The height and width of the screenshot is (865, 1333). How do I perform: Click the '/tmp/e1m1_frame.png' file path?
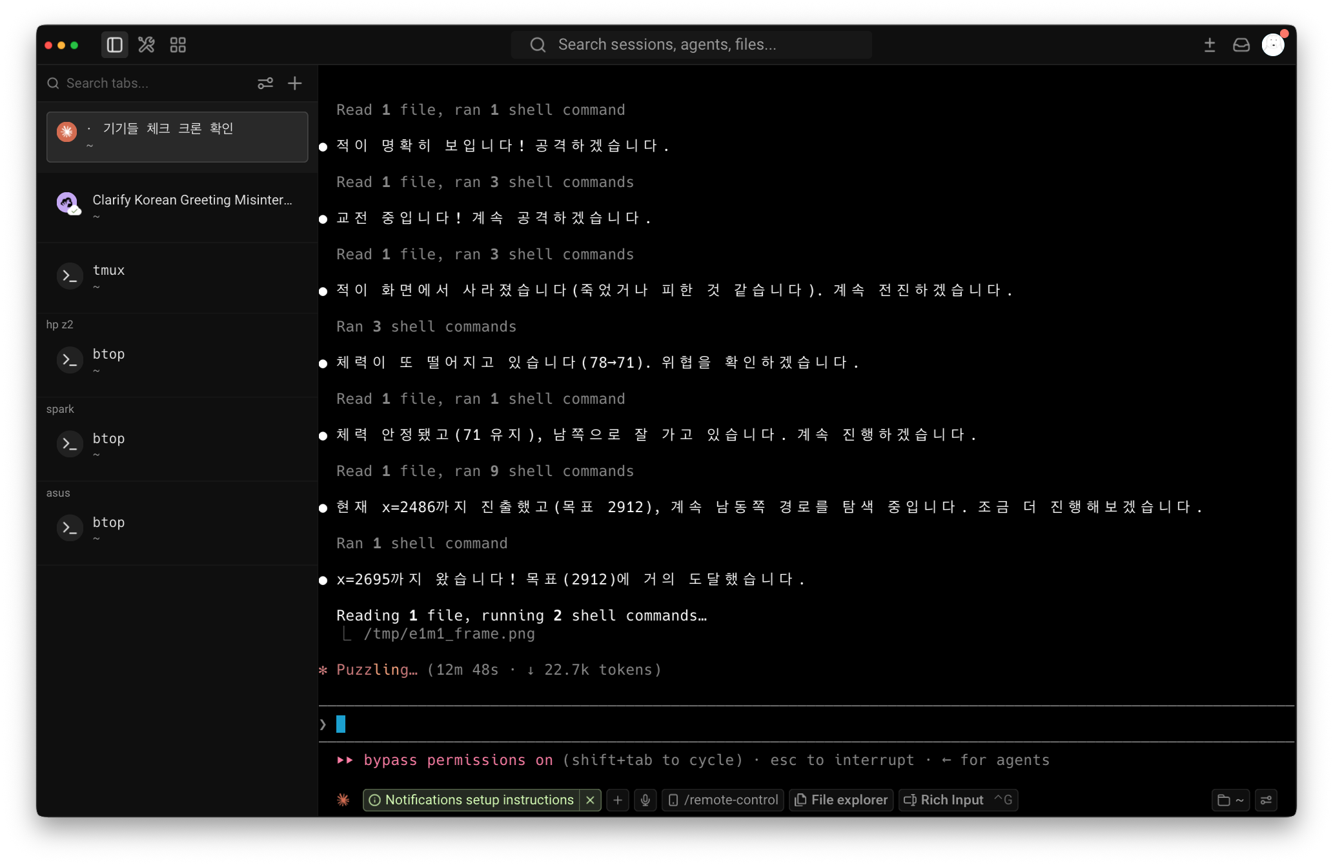449,633
